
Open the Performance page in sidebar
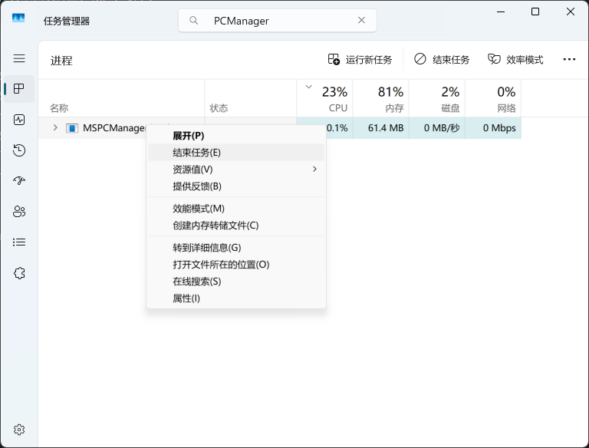click(19, 120)
